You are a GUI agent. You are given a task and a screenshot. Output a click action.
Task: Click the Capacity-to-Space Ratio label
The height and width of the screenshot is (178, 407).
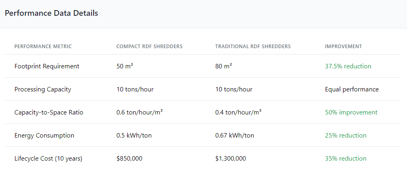point(49,112)
